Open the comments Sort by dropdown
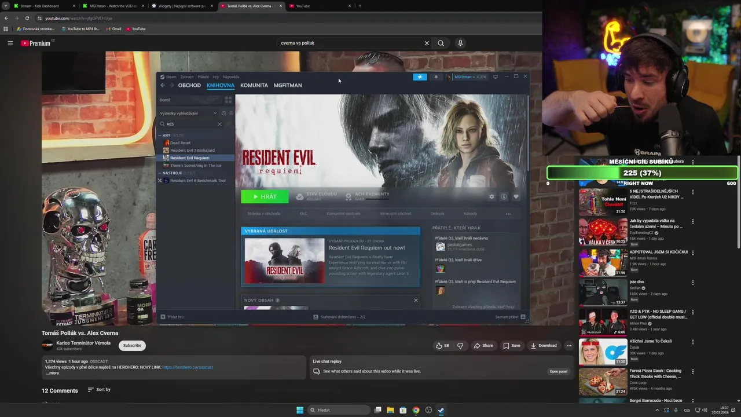This screenshot has height=417, width=741. (99, 390)
